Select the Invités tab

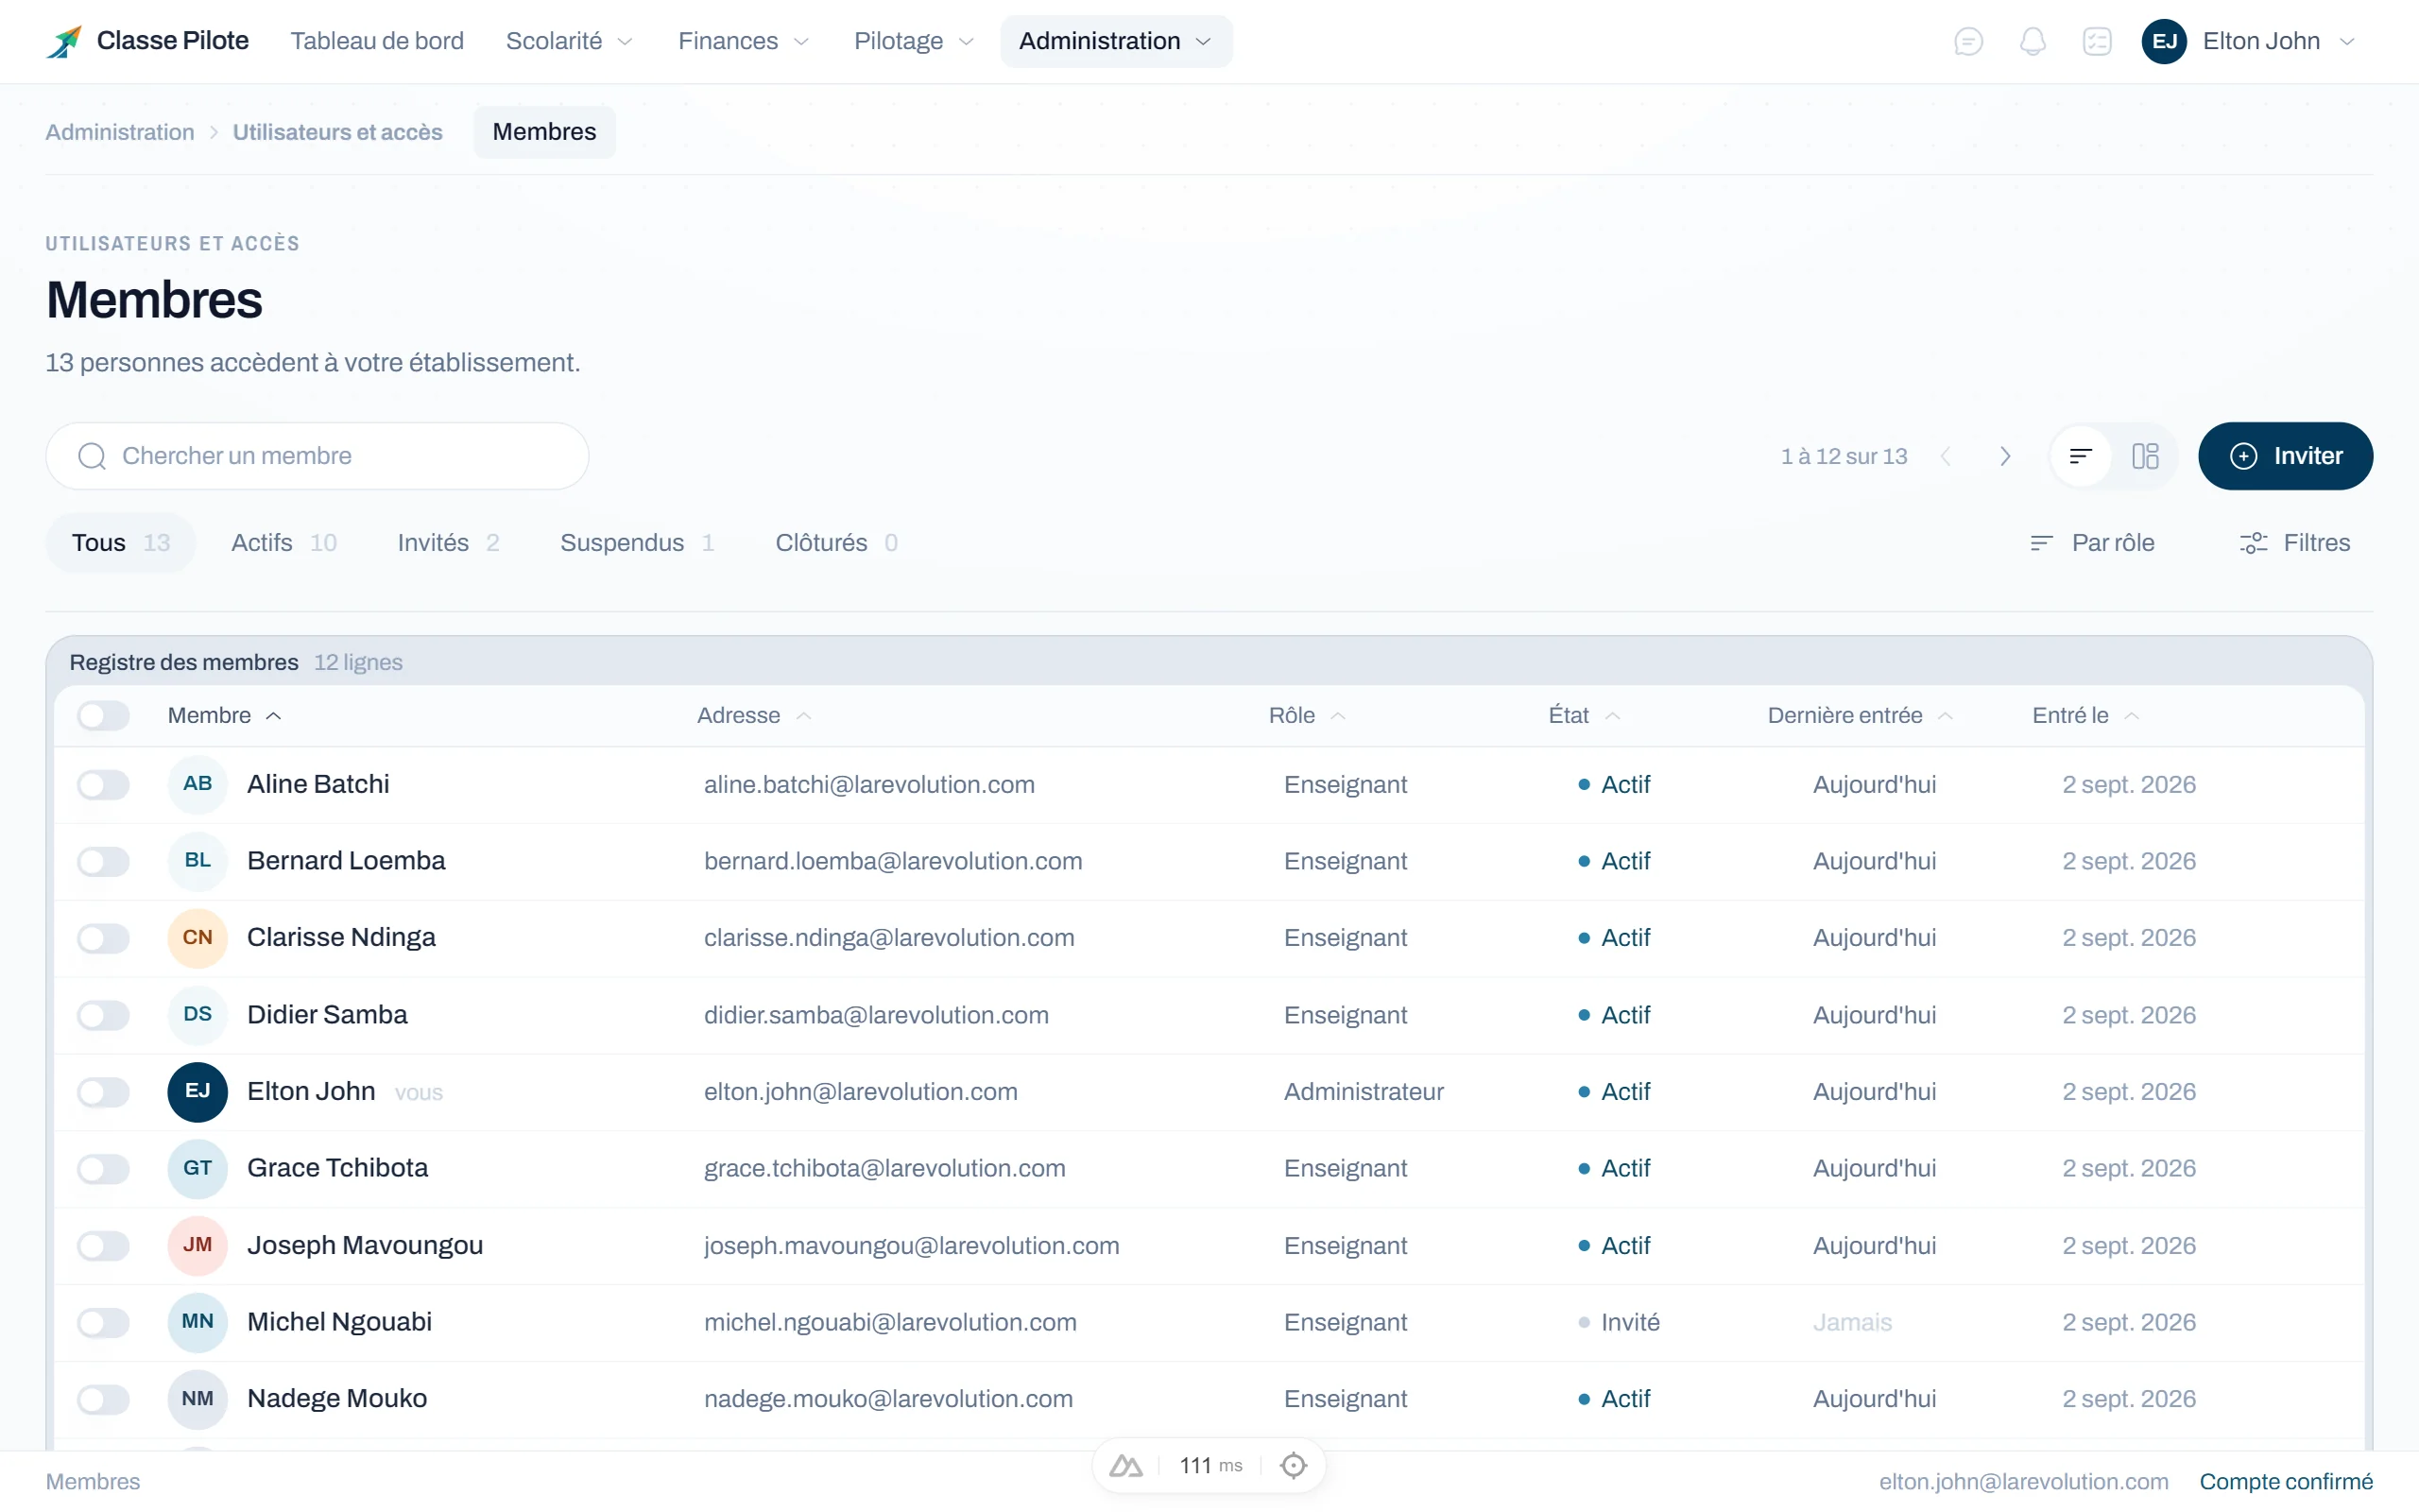448,543
